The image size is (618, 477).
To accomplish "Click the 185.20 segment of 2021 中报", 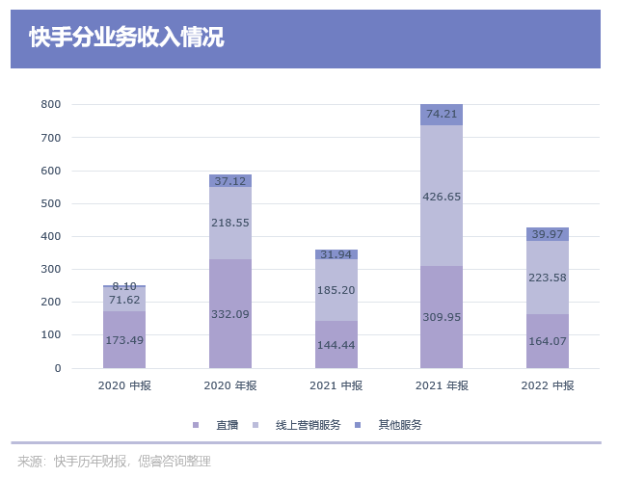I will [336, 290].
